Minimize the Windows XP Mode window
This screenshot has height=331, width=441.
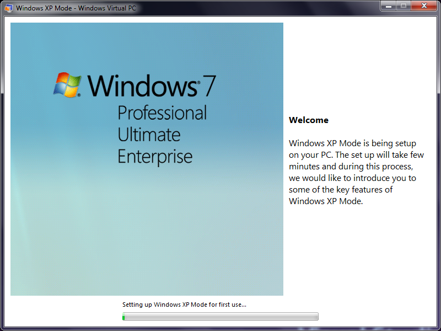pos(389,6)
